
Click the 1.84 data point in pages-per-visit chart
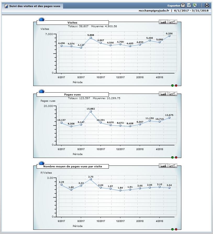pyautogui.click(x=120, y=190)
